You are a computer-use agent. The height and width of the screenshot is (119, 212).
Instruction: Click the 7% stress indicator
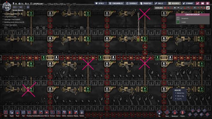[20, 4]
